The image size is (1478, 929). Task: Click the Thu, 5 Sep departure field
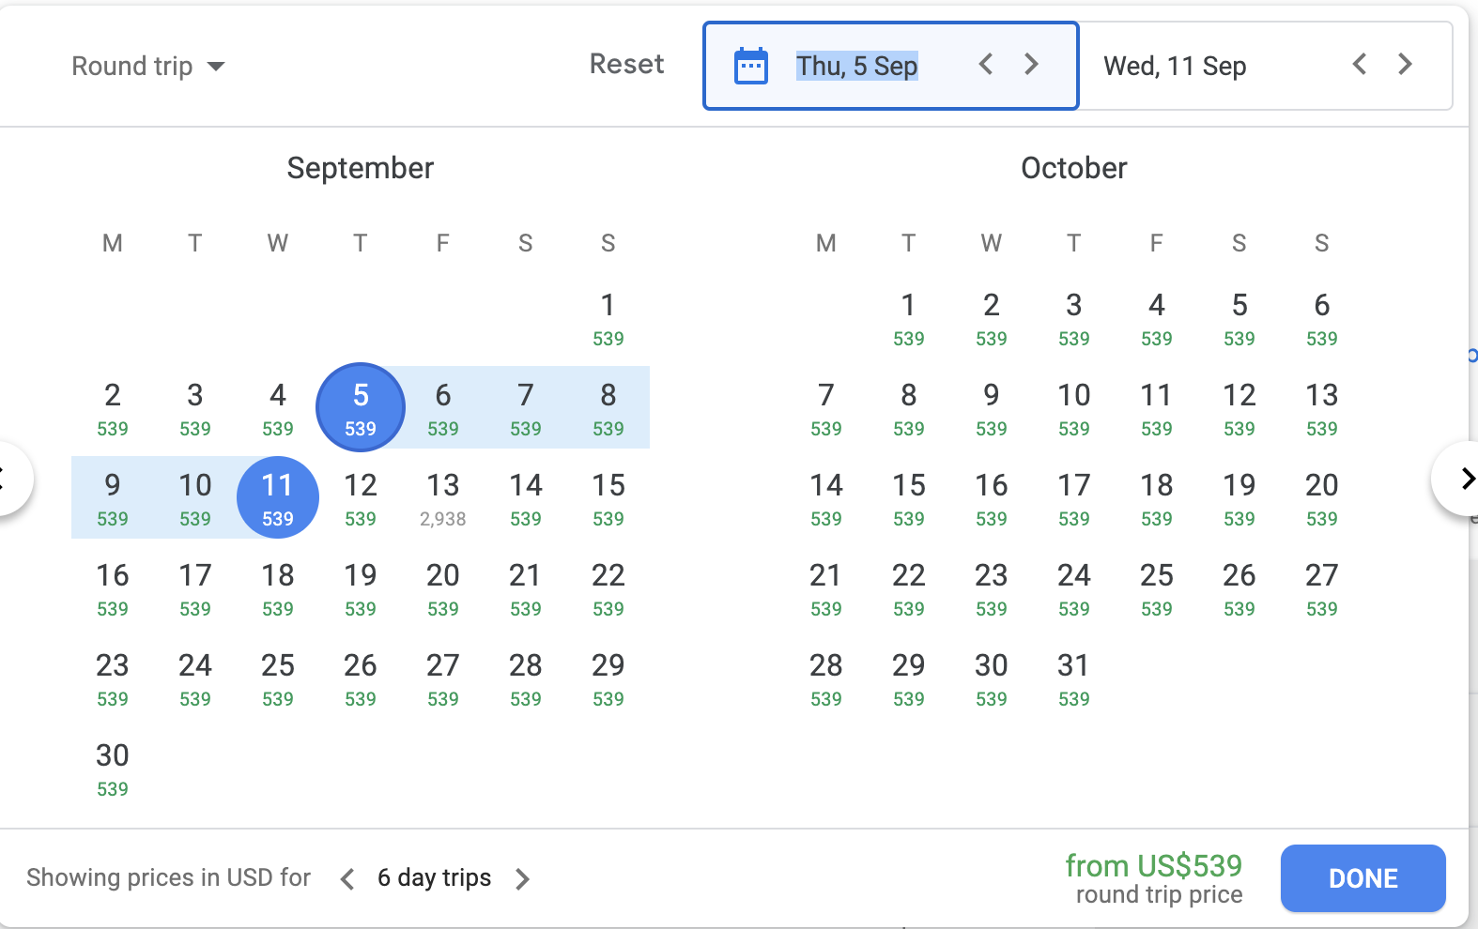click(856, 66)
